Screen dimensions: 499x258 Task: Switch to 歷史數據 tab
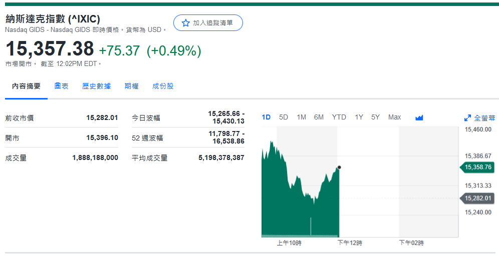(x=97, y=86)
